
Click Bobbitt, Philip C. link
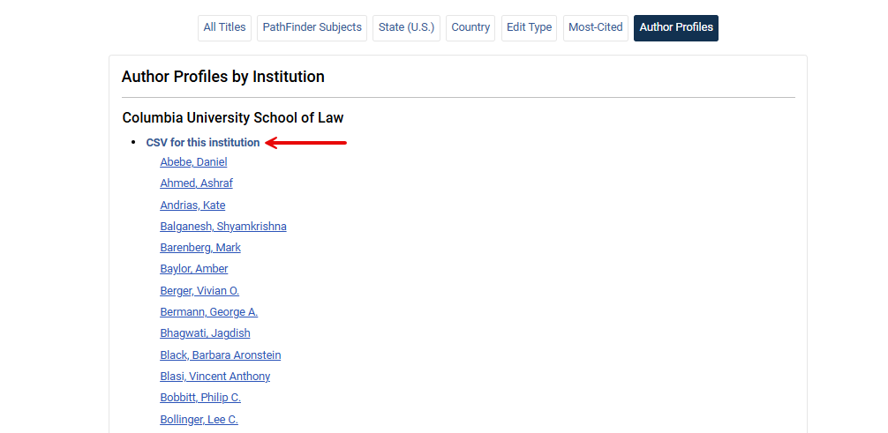200,398
